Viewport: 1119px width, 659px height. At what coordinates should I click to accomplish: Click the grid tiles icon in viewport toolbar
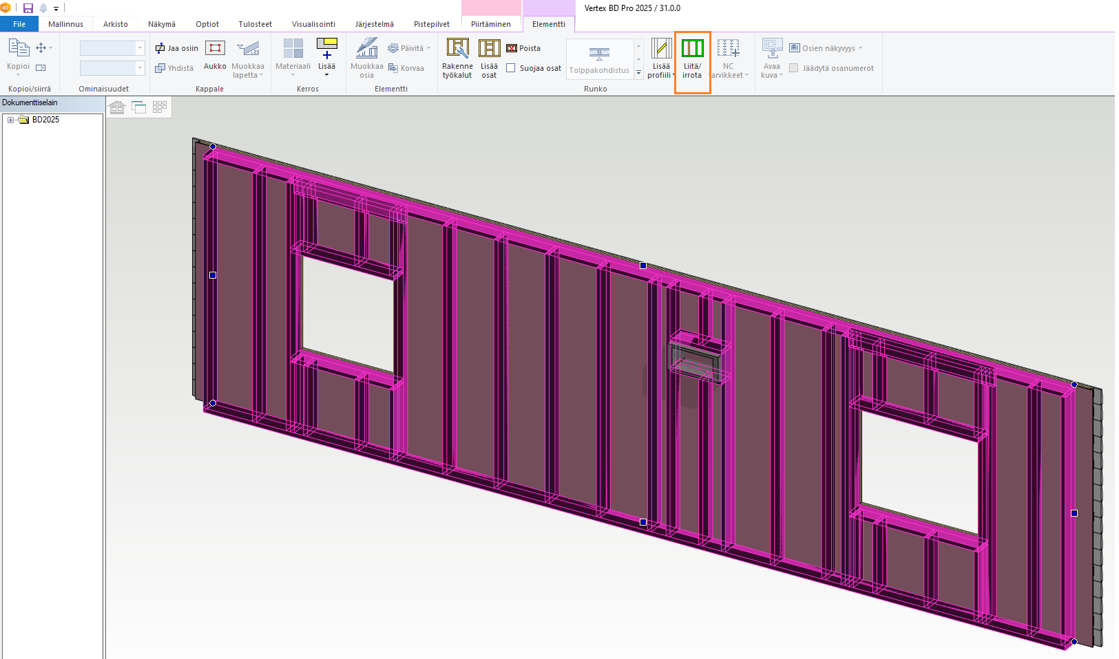pyautogui.click(x=160, y=107)
